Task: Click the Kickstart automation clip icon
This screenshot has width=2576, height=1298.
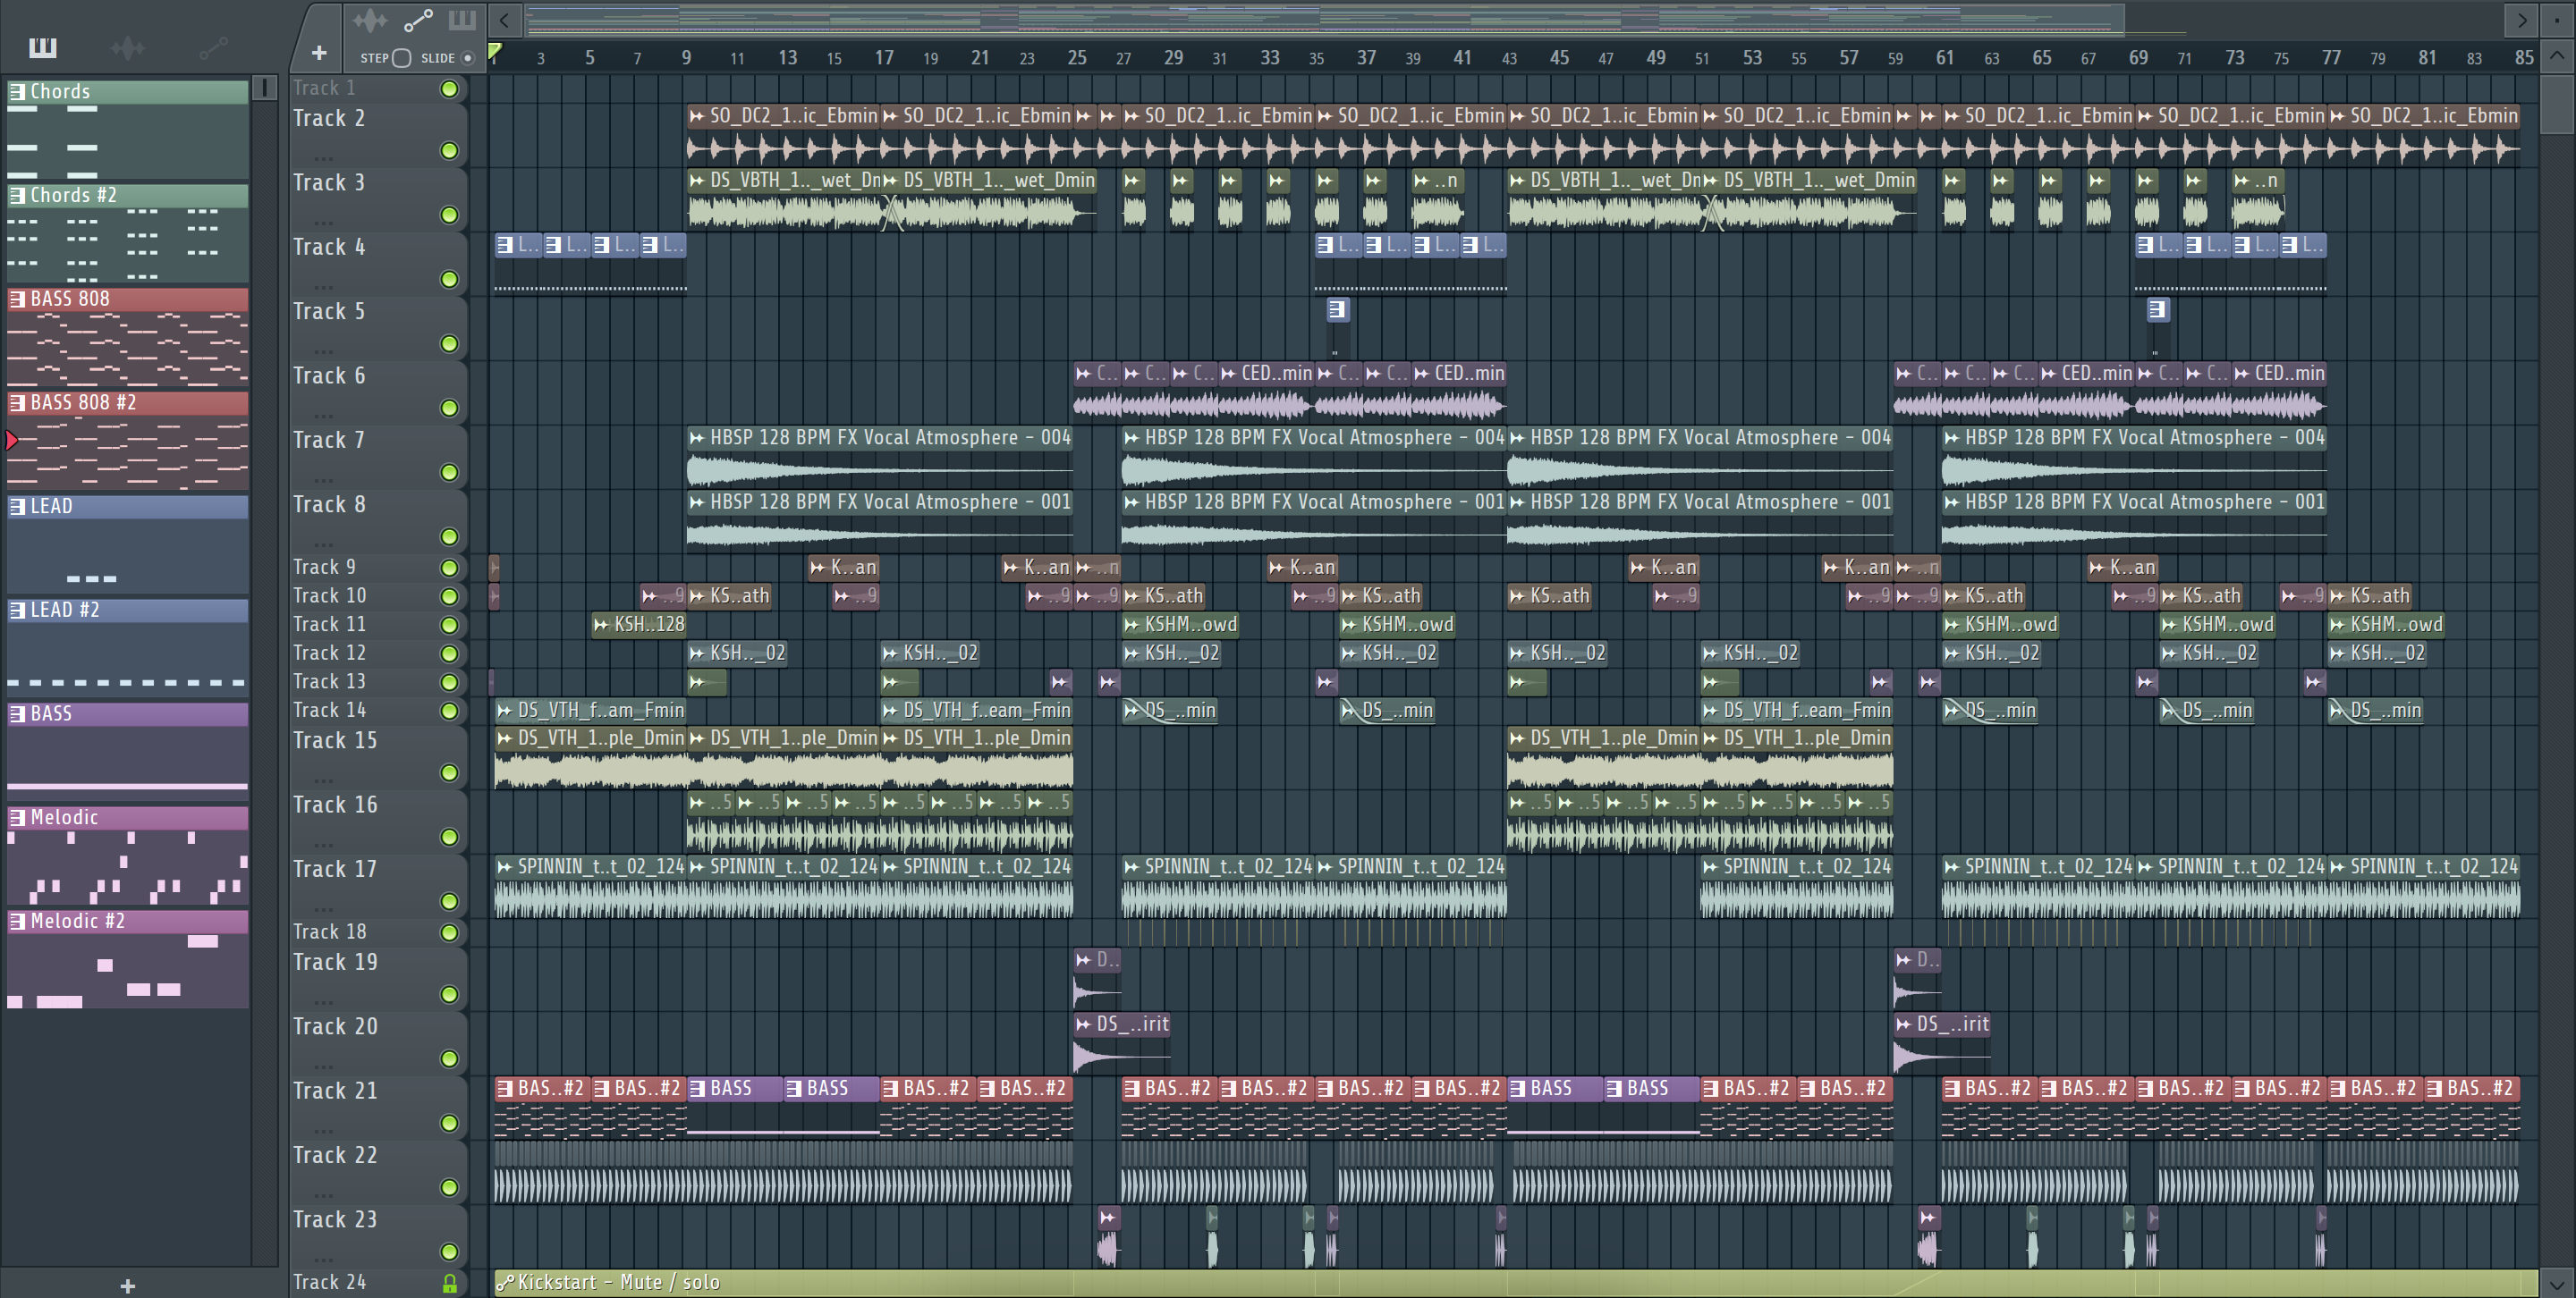Action: tap(505, 1283)
